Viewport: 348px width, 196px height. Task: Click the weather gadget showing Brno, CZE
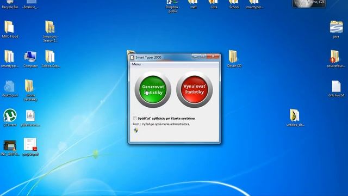point(309,4)
